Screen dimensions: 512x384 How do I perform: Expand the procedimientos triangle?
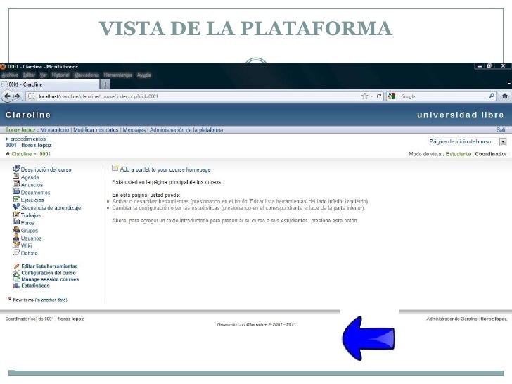point(7,139)
